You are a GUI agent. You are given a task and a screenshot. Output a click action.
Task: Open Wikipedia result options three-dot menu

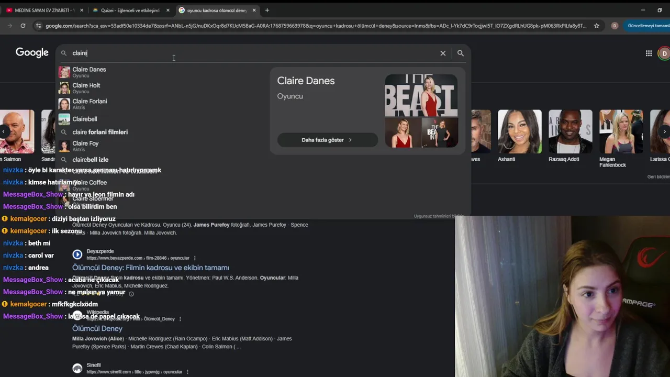pos(180,319)
